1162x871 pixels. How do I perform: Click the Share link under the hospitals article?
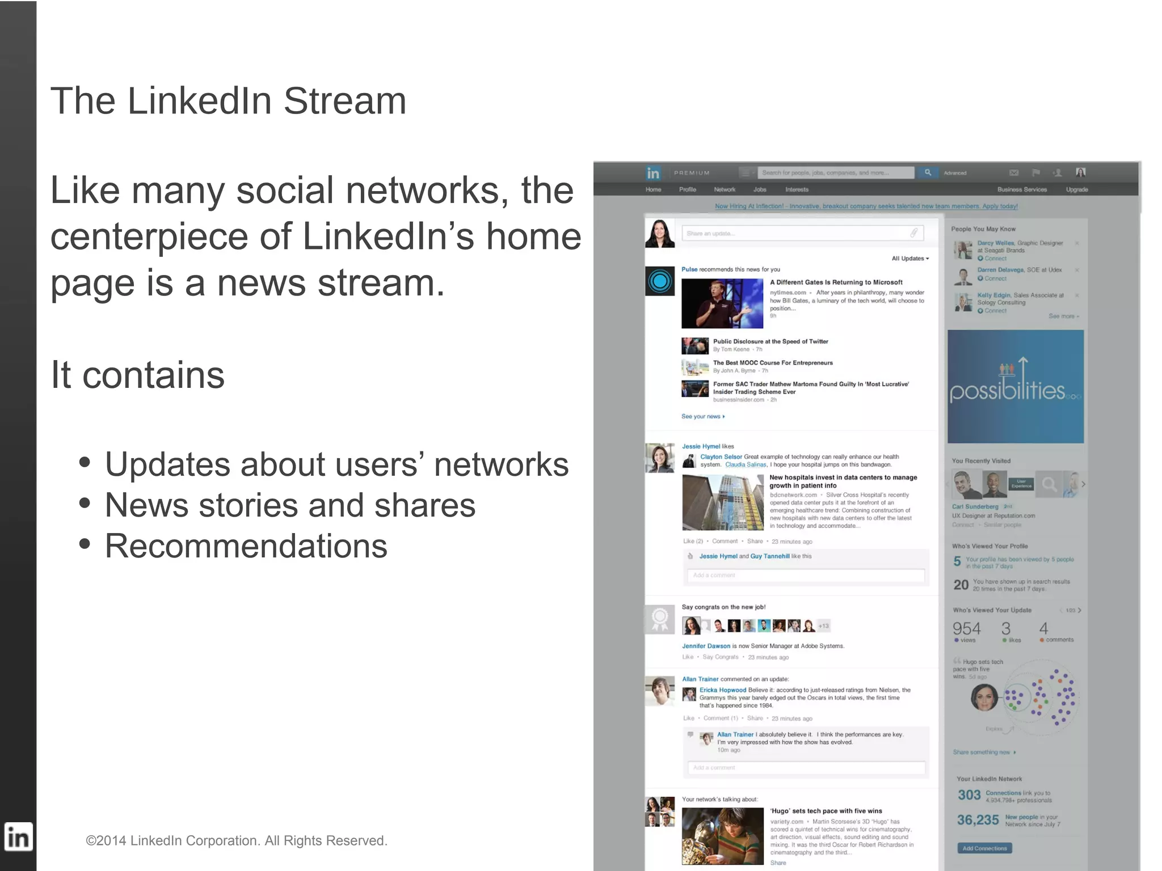(755, 541)
